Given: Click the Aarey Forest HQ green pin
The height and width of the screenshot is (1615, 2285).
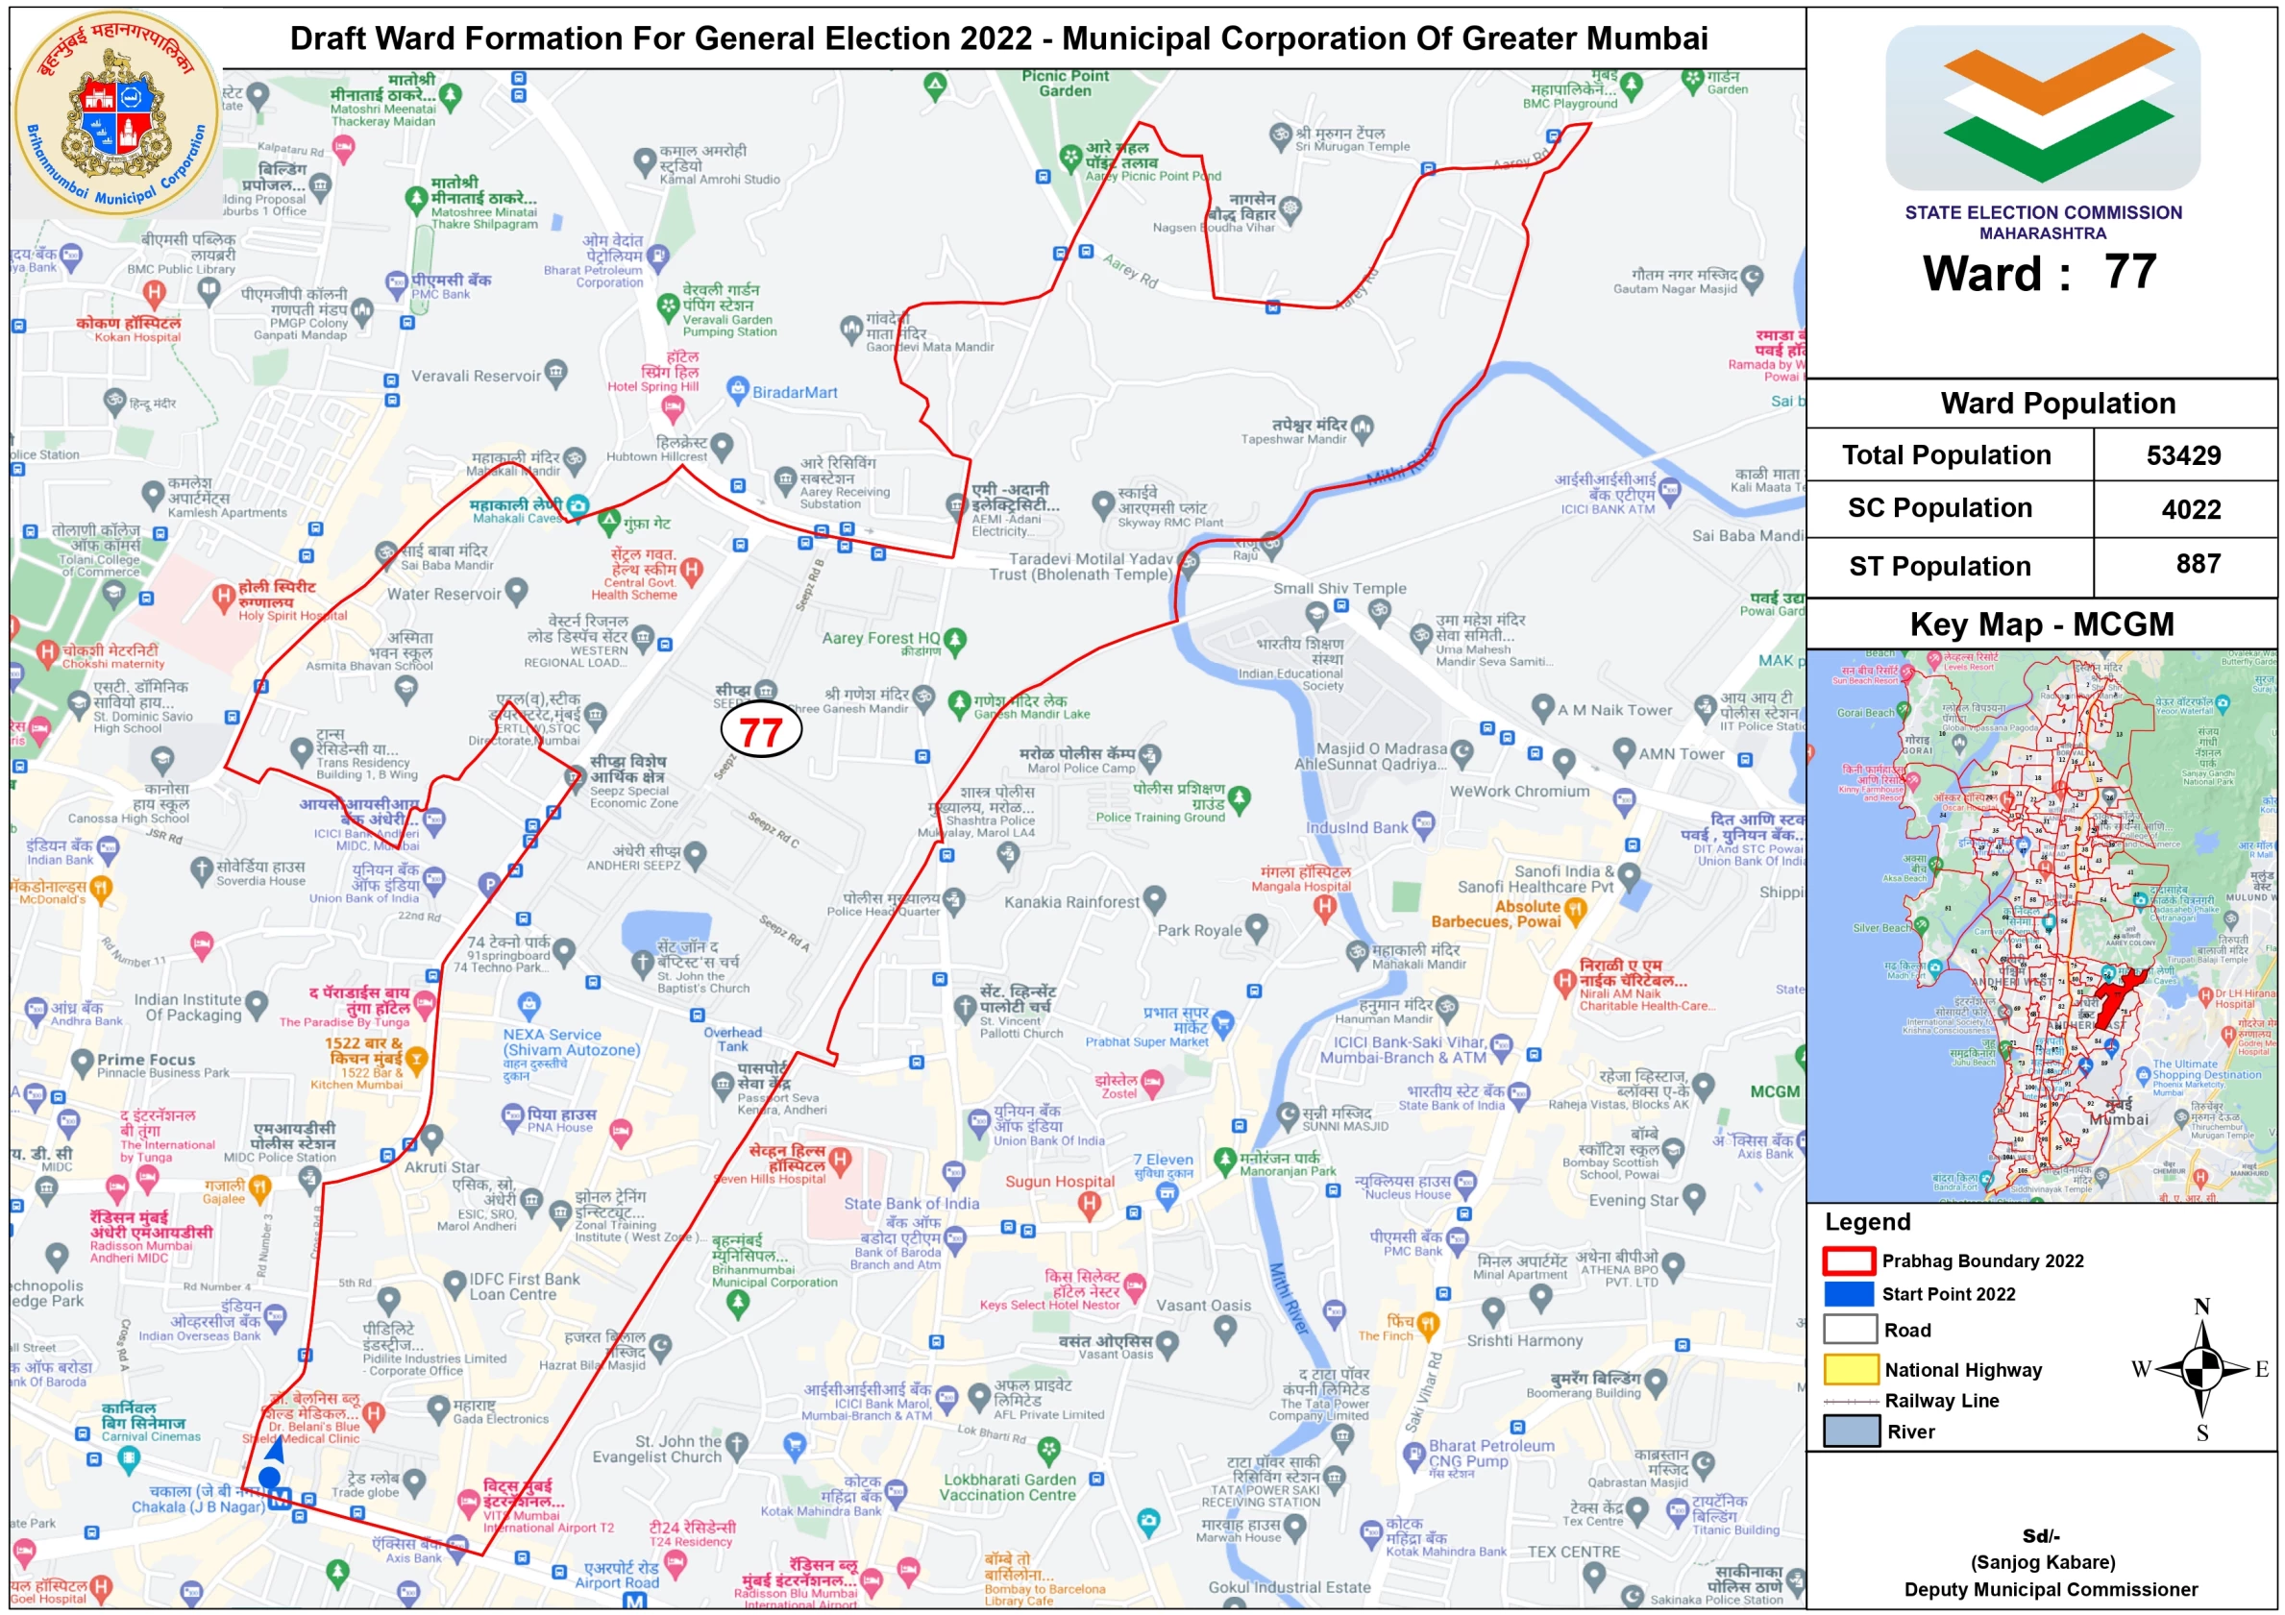Looking at the screenshot, I should (x=954, y=639).
